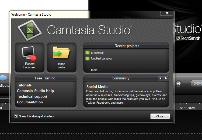202x140 pixels.
Task: Show next Community item
Action: click(166, 78)
